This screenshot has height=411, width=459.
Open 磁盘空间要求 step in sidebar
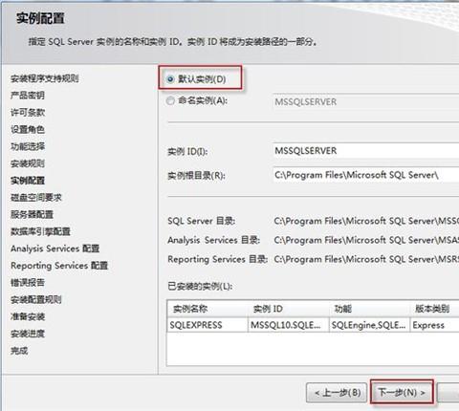click(36, 198)
